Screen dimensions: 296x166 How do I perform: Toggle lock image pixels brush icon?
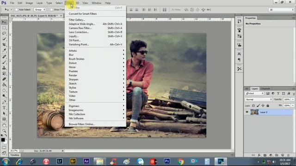pyautogui.click(x=258, y=106)
